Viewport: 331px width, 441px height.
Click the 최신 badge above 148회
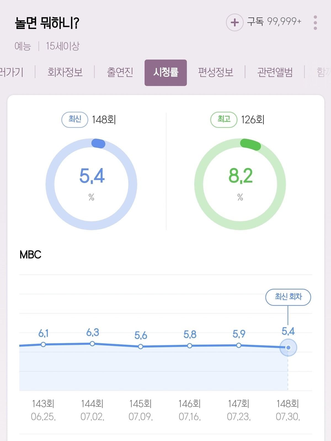[75, 120]
